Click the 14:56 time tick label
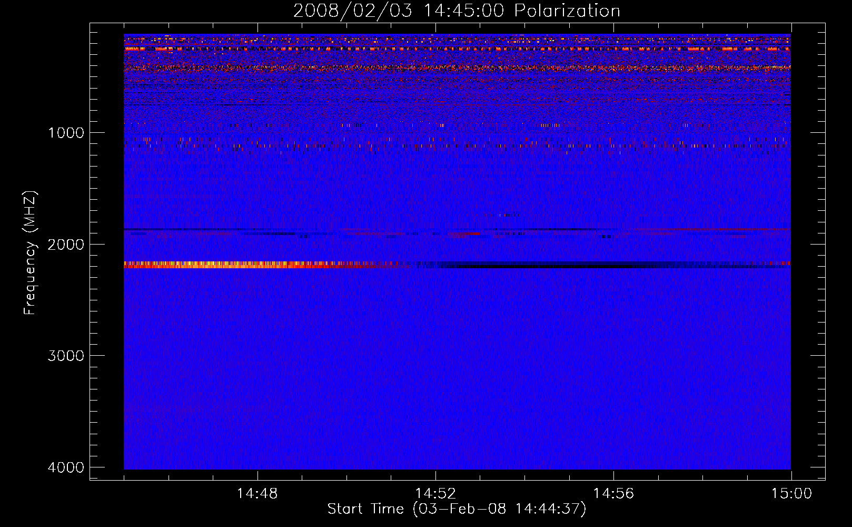The width and height of the screenshot is (852, 527). click(x=613, y=494)
